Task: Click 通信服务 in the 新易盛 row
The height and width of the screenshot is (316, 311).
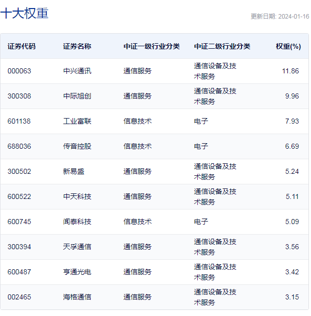Action: [x=137, y=171]
